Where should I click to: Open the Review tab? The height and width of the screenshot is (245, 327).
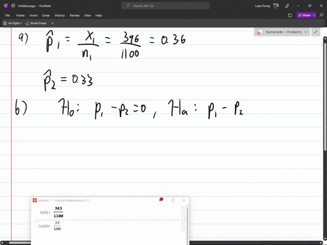(x=74, y=16)
